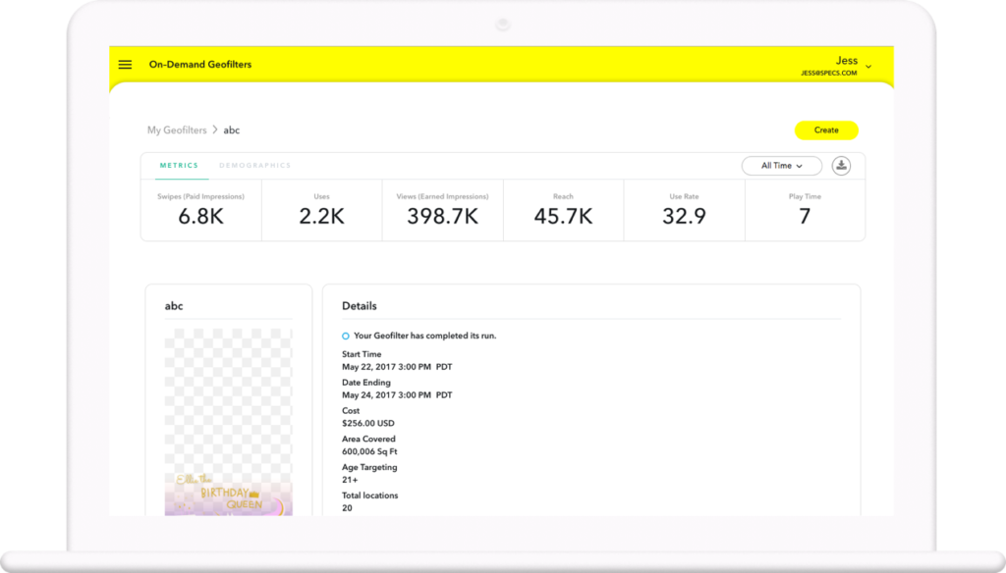Viewport: 1006px width, 573px height.
Task: Navigate back via My Geofilters breadcrumb
Action: pyautogui.click(x=176, y=130)
